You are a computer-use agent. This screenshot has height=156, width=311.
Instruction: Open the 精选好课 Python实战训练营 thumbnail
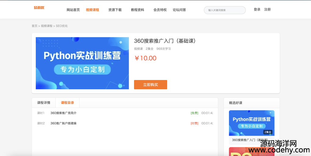point(252,123)
